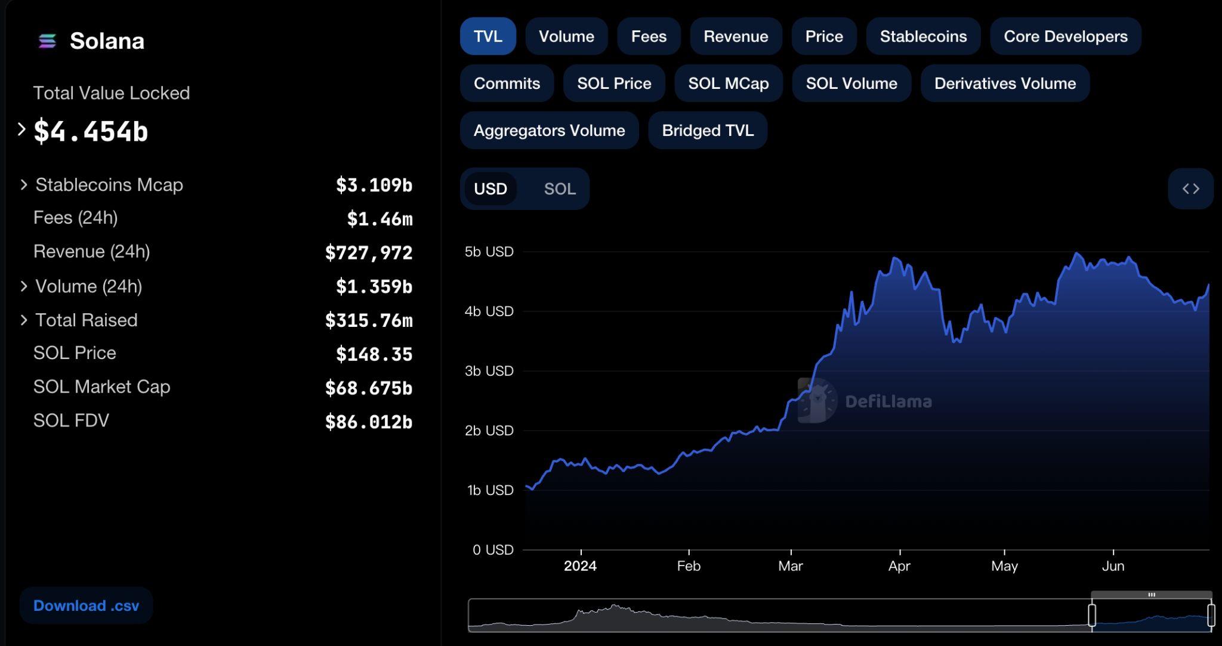Click the SOL Market Cap $68.675b value
Viewport: 1222px width, 646px height.
click(x=369, y=388)
